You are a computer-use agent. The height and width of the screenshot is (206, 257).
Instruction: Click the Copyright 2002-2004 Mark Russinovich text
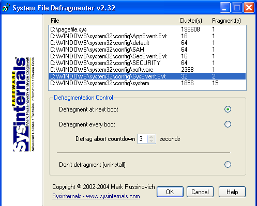103,187
